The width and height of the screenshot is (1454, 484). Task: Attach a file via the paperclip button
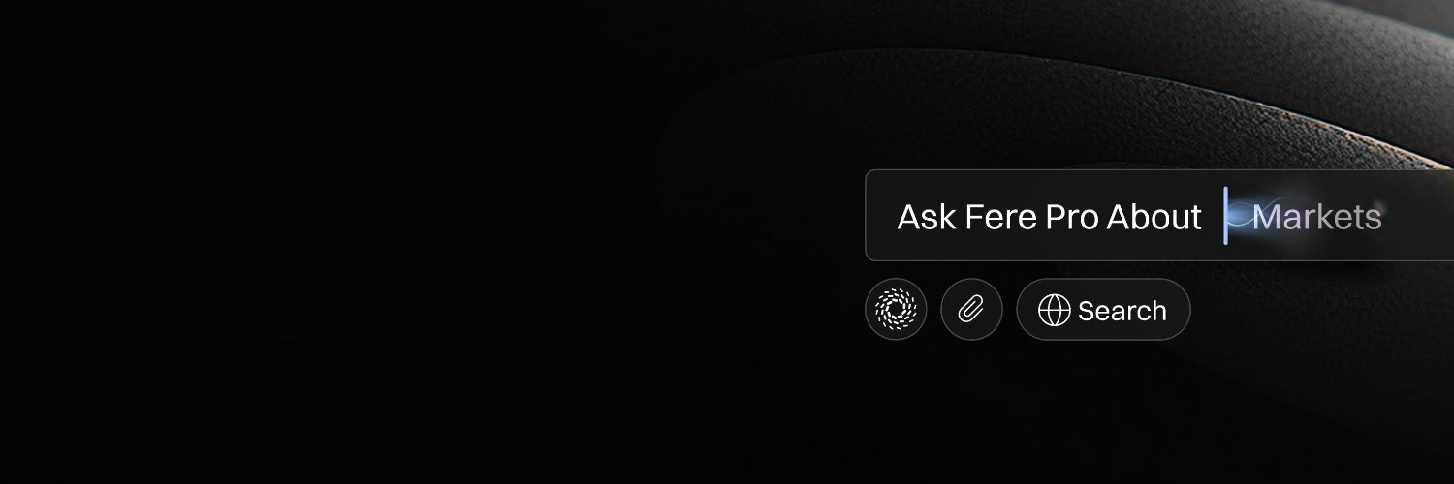971,310
